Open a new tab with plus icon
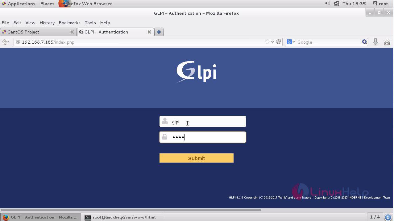 point(159,32)
